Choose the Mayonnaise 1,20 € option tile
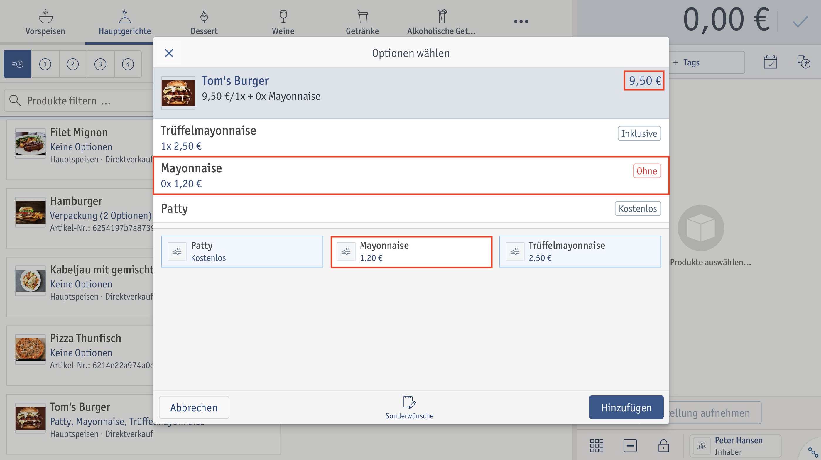This screenshot has height=460, width=821. [x=411, y=251]
